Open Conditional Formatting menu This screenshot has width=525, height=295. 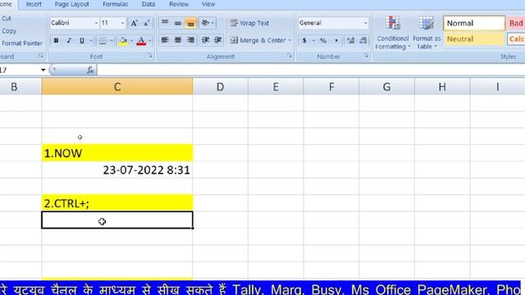(392, 33)
